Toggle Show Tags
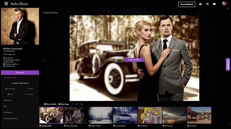This screenshot has width=231, height=129. pos(64,104)
